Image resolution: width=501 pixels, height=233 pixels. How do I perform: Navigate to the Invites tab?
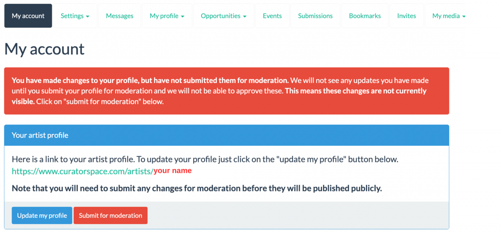406,16
